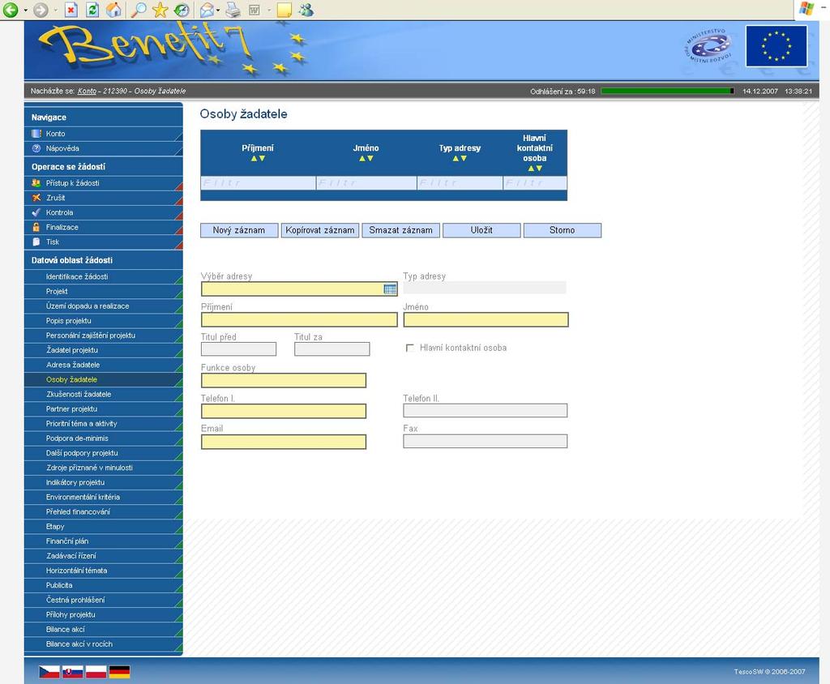Sort Typ adresy column descending
Viewport: 830px width, 684px height.
click(464, 158)
